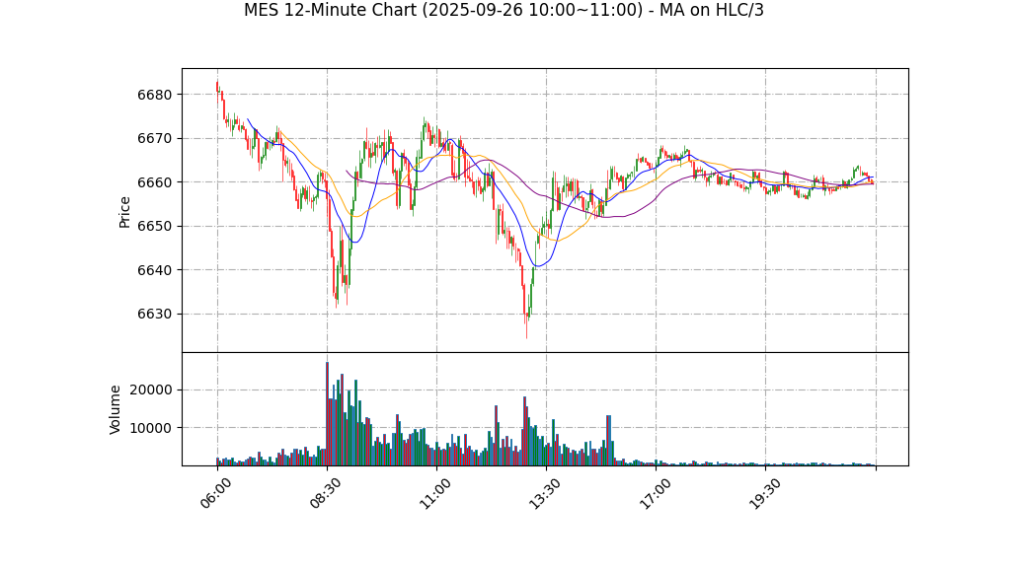Click the Price y-axis title
This screenshot has height=567, width=1009.
point(124,212)
